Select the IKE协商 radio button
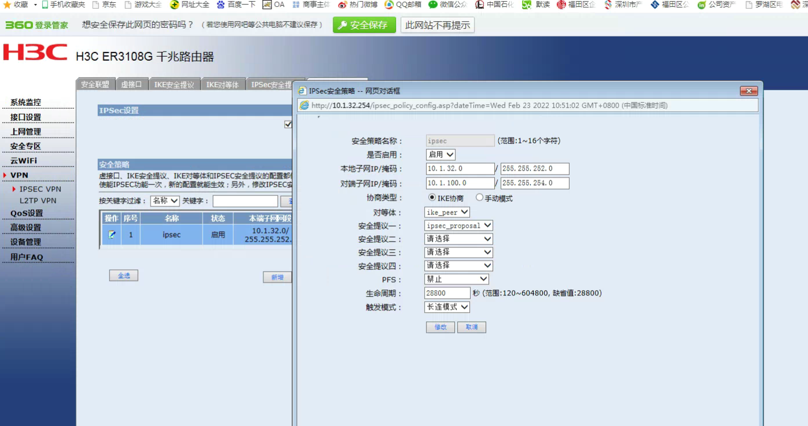Image resolution: width=808 pixels, height=426 pixels. pos(432,198)
